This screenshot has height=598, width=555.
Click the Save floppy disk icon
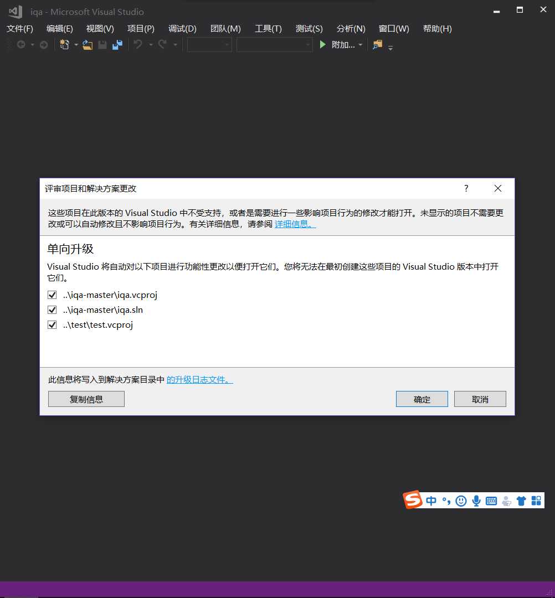[102, 45]
